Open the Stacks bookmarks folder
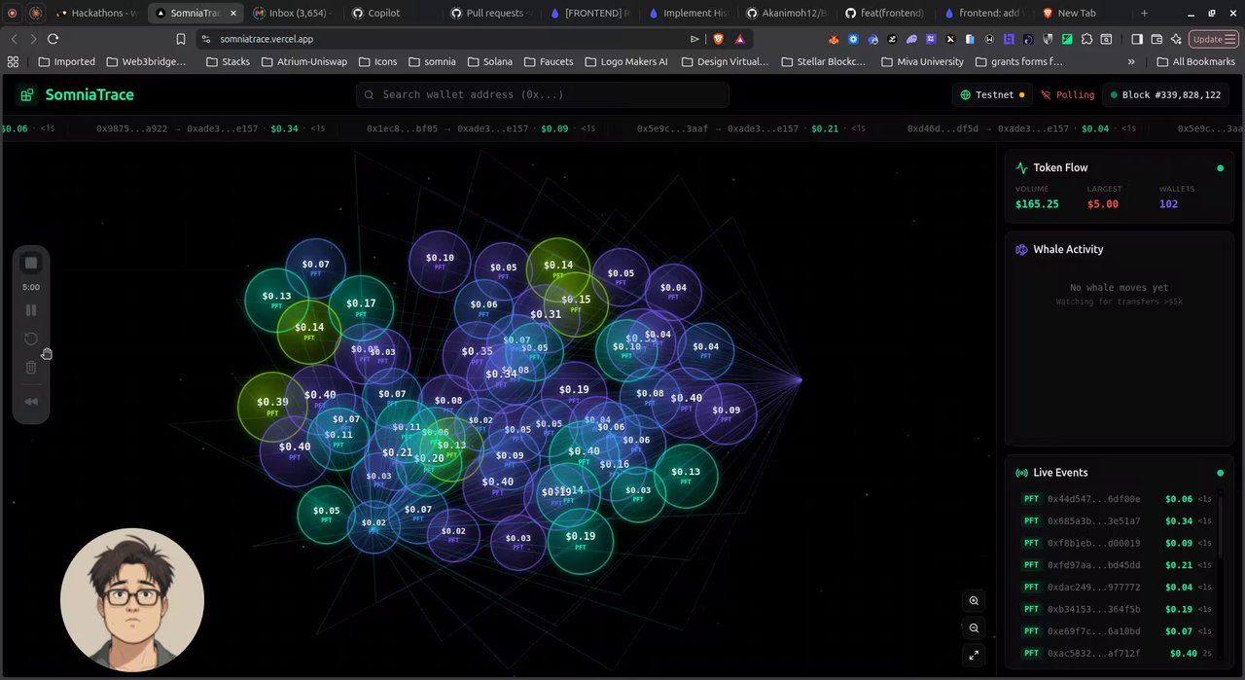Image resolution: width=1245 pixels, height=680 pixels. click(x=229, y=61)
